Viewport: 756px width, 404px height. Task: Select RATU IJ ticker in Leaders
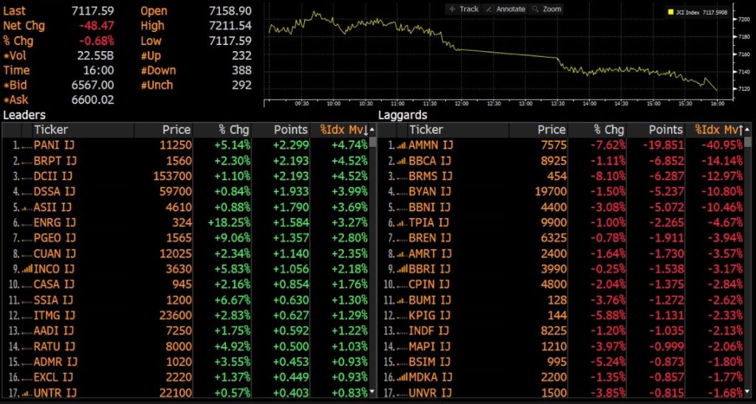(x=54, y=346)
